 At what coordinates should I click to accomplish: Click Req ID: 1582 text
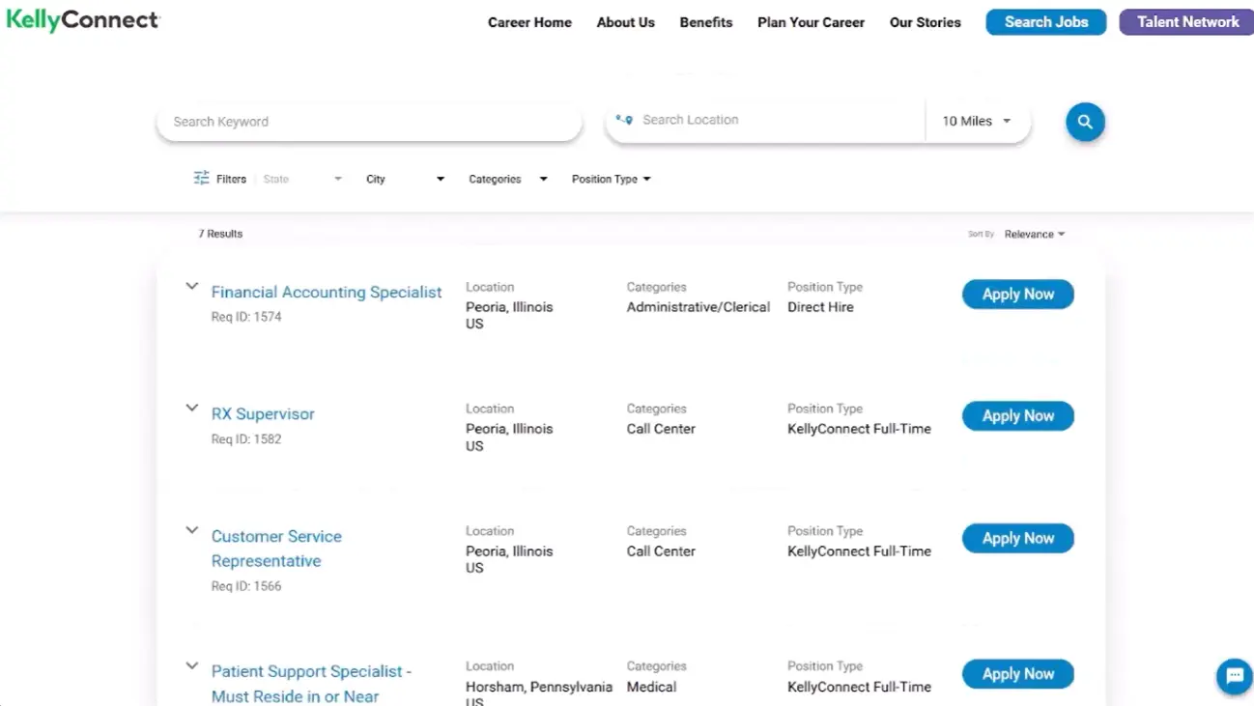pyautogui.click(x=246, y=438)
